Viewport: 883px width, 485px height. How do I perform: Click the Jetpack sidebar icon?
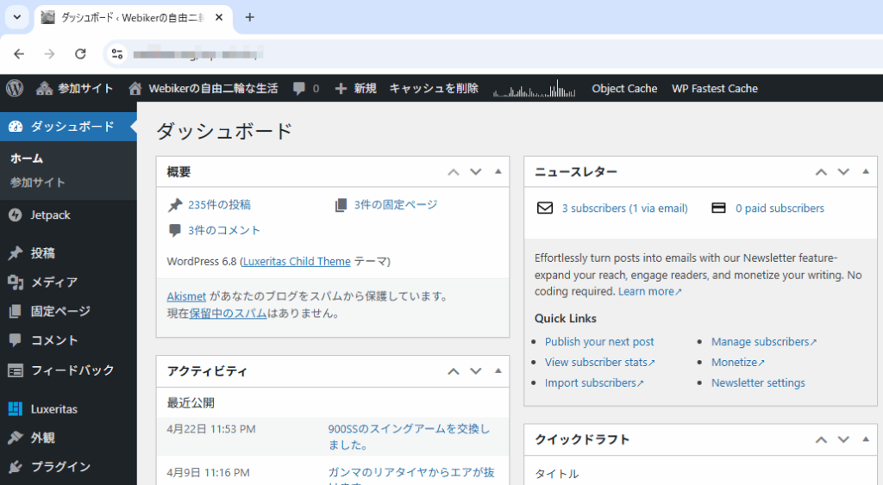click(16, 215)
